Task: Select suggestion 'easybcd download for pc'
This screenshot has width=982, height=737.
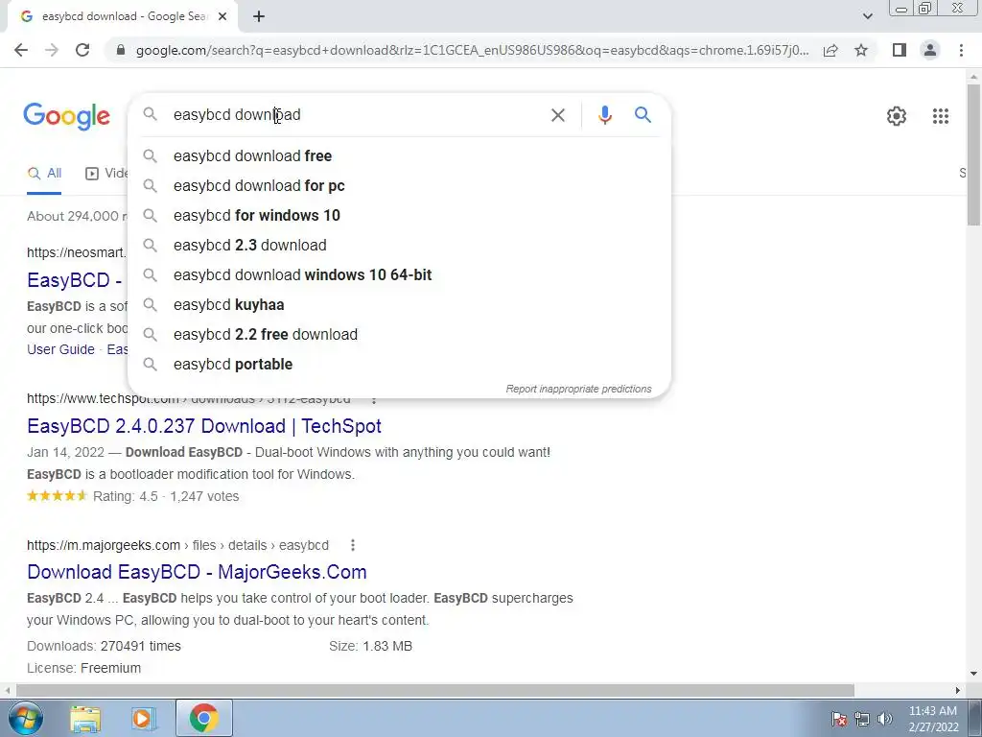Action: coord(399,185)
